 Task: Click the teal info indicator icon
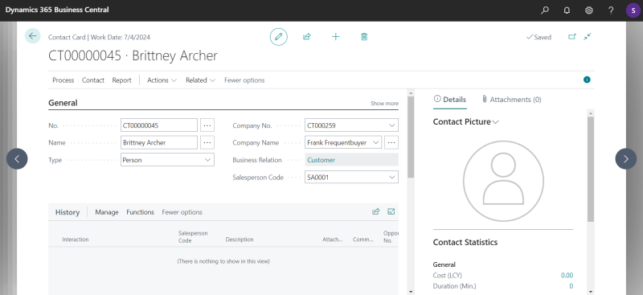tap(587, 80)
